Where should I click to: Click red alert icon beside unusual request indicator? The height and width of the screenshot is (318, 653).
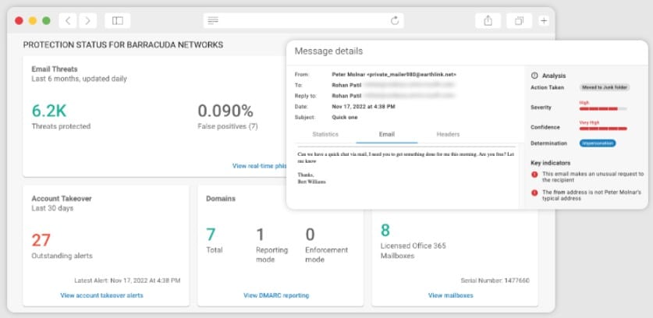(x=534, y=175)
